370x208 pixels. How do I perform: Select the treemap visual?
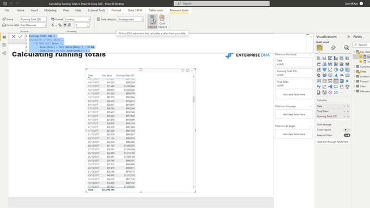pos(347,69)
